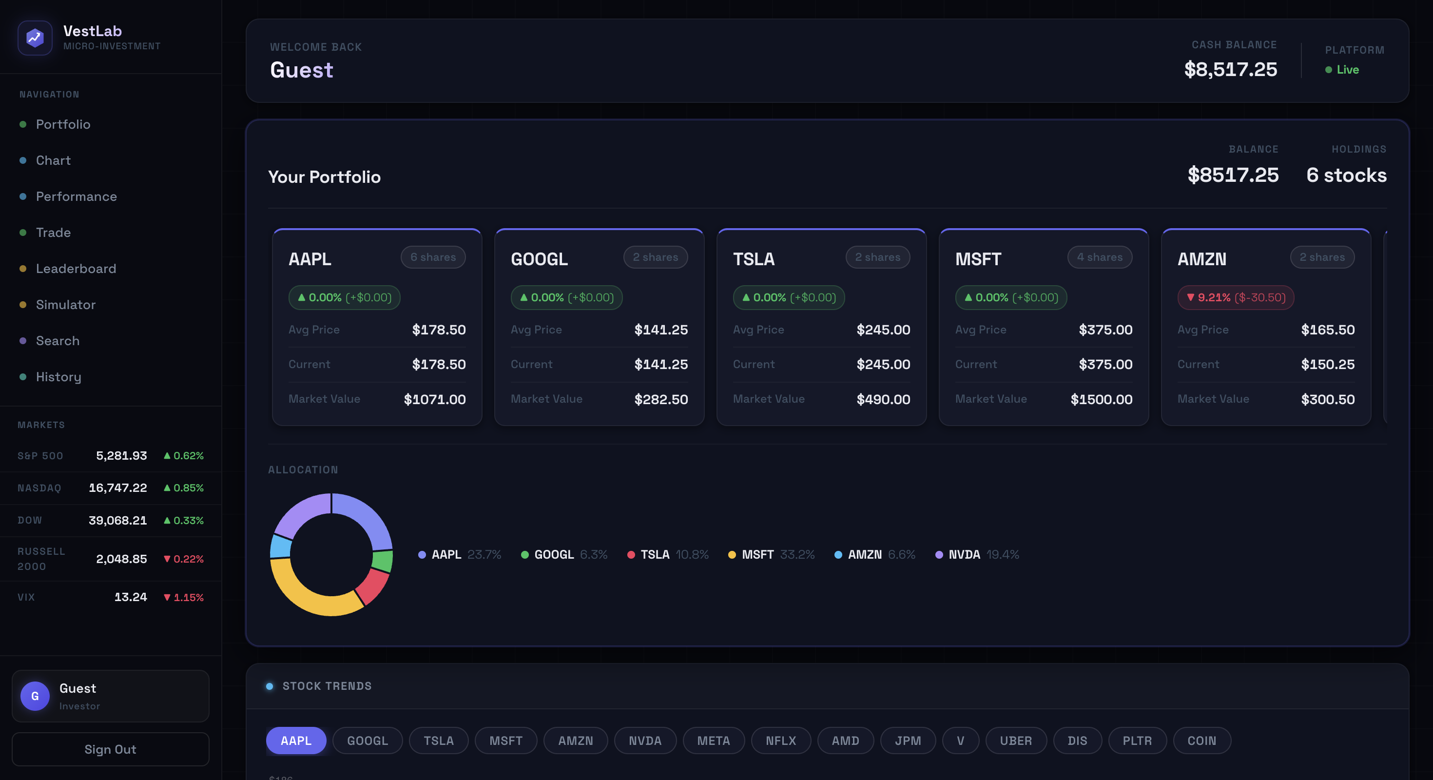Click the AAPL holding card title
Image resolution: width=1433 pixels, height=780 pixels.
point(310,259)
